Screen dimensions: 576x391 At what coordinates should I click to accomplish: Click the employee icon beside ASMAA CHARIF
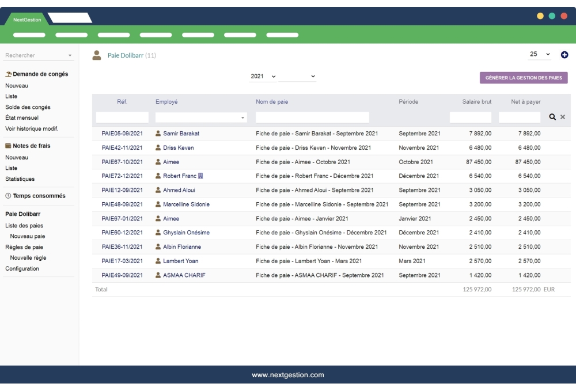[x=157, y=275]
